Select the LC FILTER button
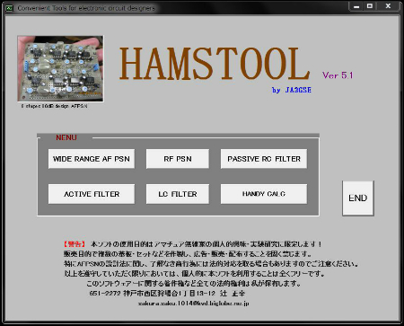Screen dimensions: 404x326 (178, 194)
